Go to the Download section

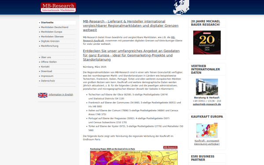47,71
